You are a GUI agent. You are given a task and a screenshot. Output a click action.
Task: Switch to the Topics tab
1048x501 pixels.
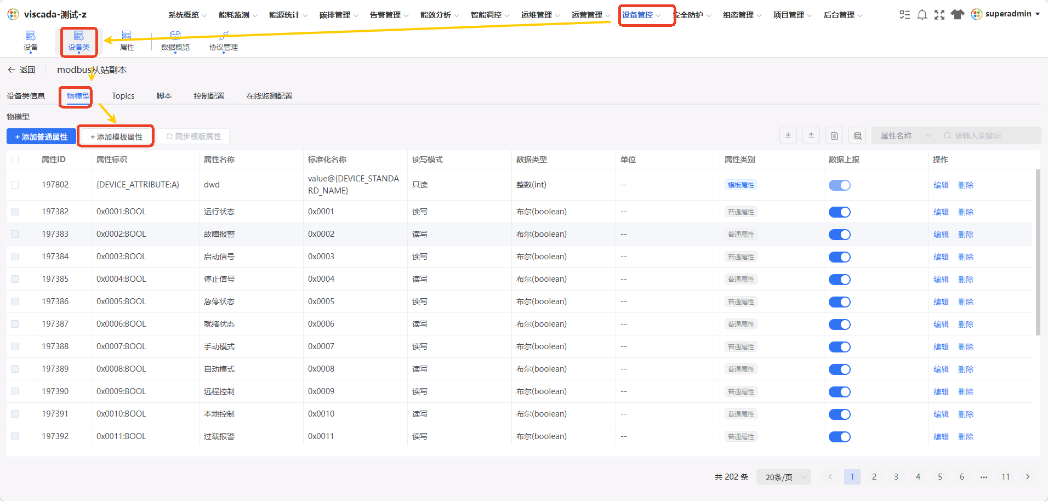(123, 96)
